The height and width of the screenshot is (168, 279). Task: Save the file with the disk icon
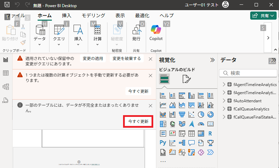point(7,5)
